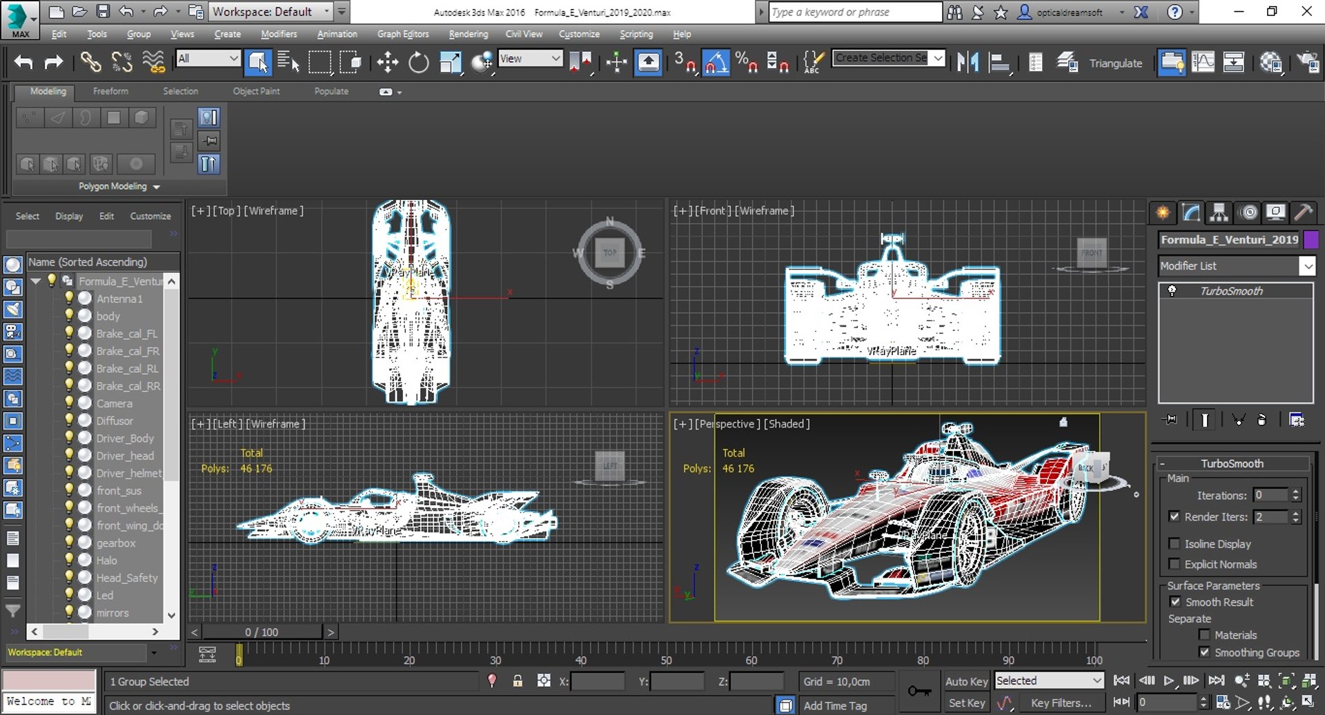
Task: Toggle Smooth Result checkbox
Action: pyautogui.click(x=1175, y=601)
